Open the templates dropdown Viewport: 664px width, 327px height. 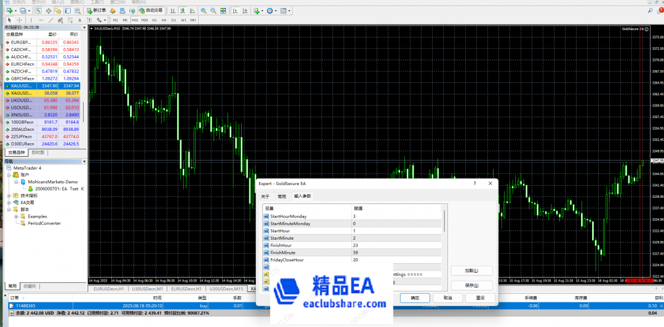click(286, 10)
